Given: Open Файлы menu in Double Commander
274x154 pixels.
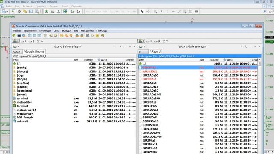Looking at the screenshot, I should click(x=17, y=30).
